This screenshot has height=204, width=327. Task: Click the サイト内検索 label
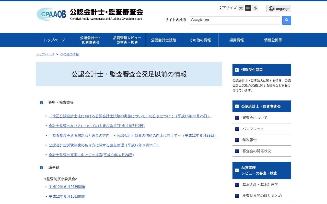(x=176, y=20)
